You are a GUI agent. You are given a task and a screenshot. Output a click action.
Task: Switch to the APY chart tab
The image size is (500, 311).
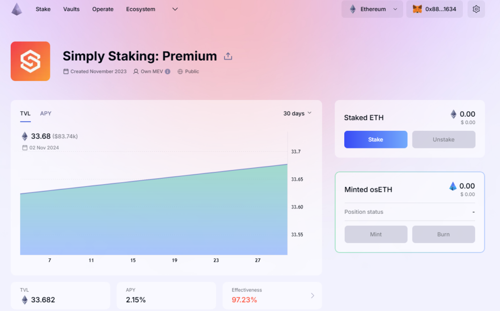click(46, 113)
